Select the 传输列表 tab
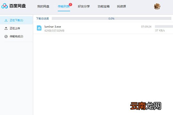 click(x=64, y=6)
